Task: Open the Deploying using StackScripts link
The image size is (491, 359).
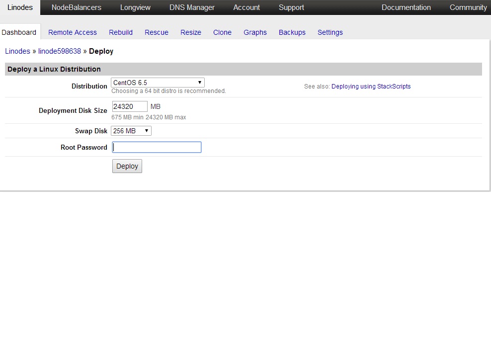Action: [371, 87]
